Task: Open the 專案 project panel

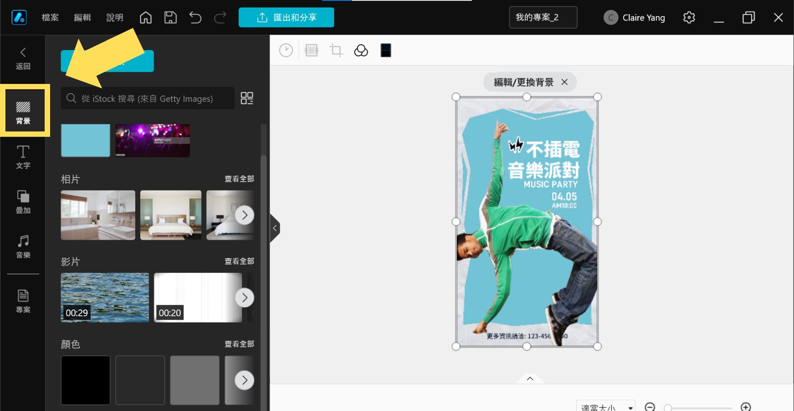Action: tap(23, 301)
